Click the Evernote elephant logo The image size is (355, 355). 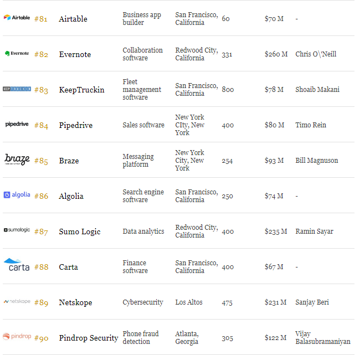pos(17,53)
